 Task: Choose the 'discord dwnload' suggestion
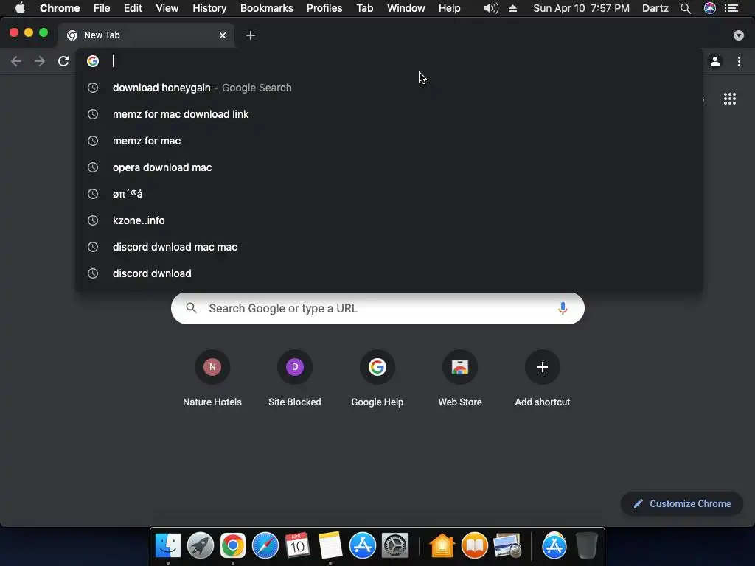[x=389, y=273]
